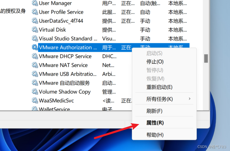Click the gear icon beside VMware 自动启动服务
Image resolution: width=230 pixels, height=151 pixels.
pyautogui.click(x=35, y=83)
